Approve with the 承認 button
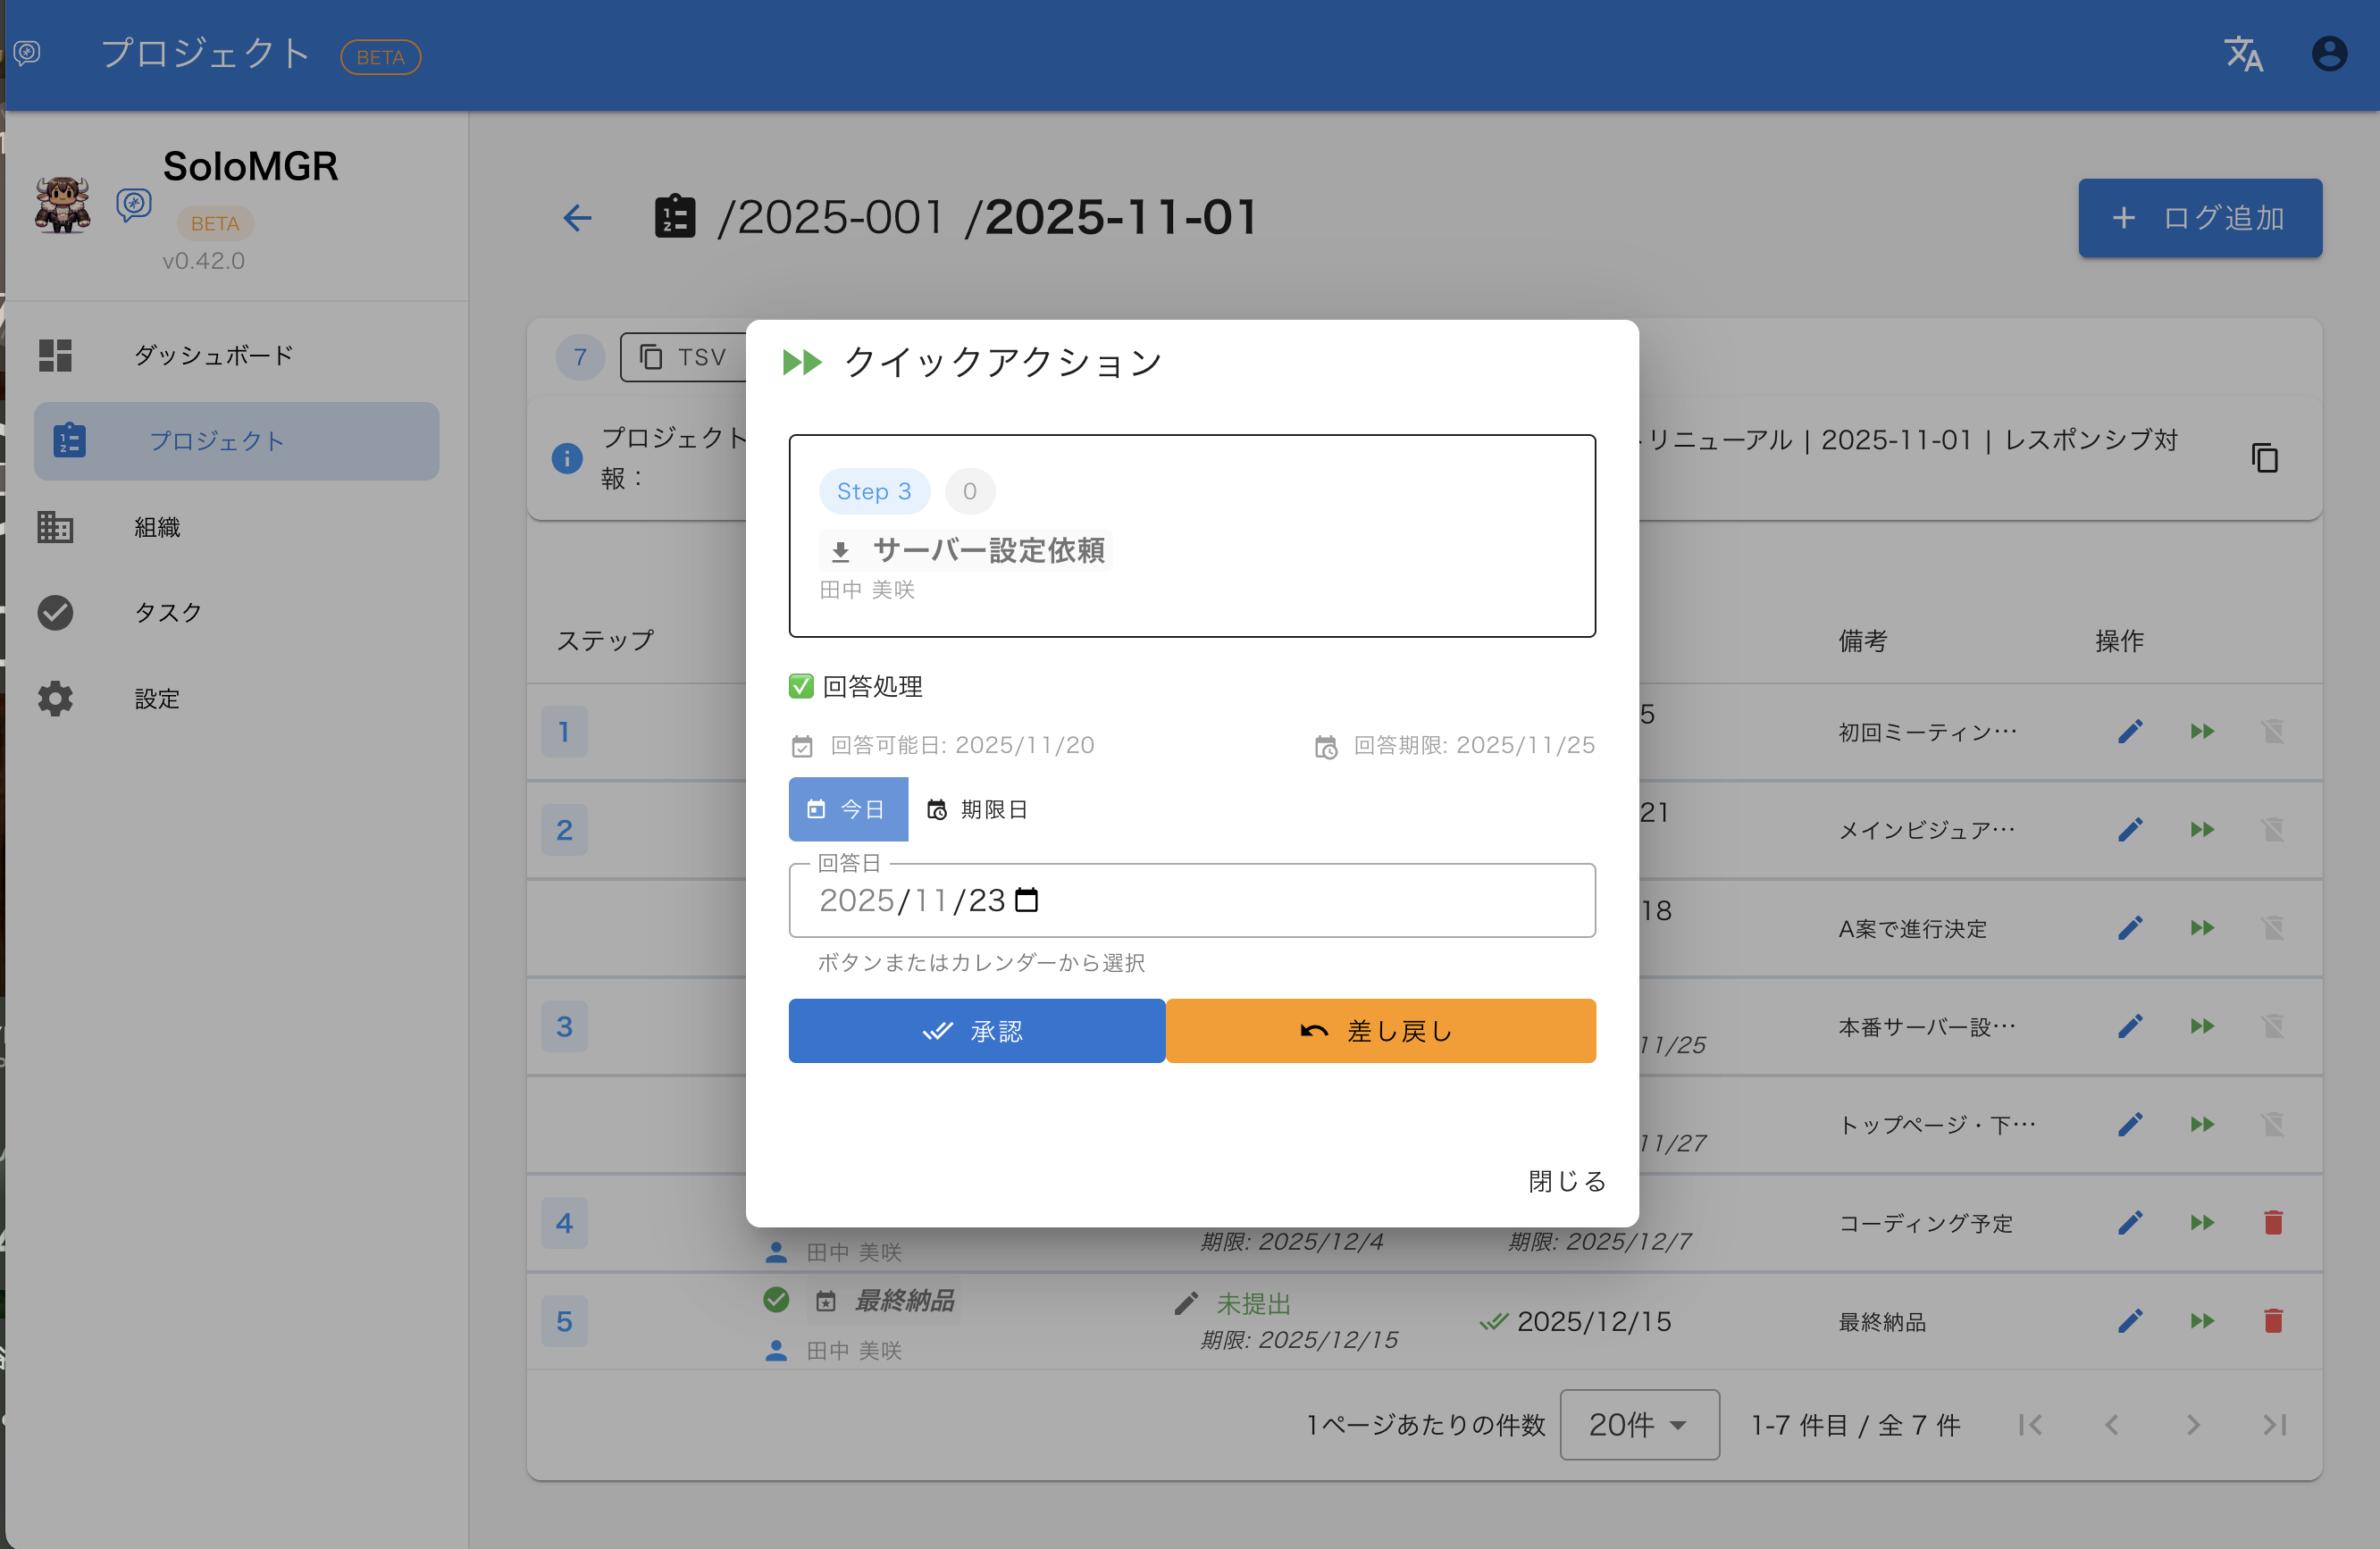 [976, 1030]
